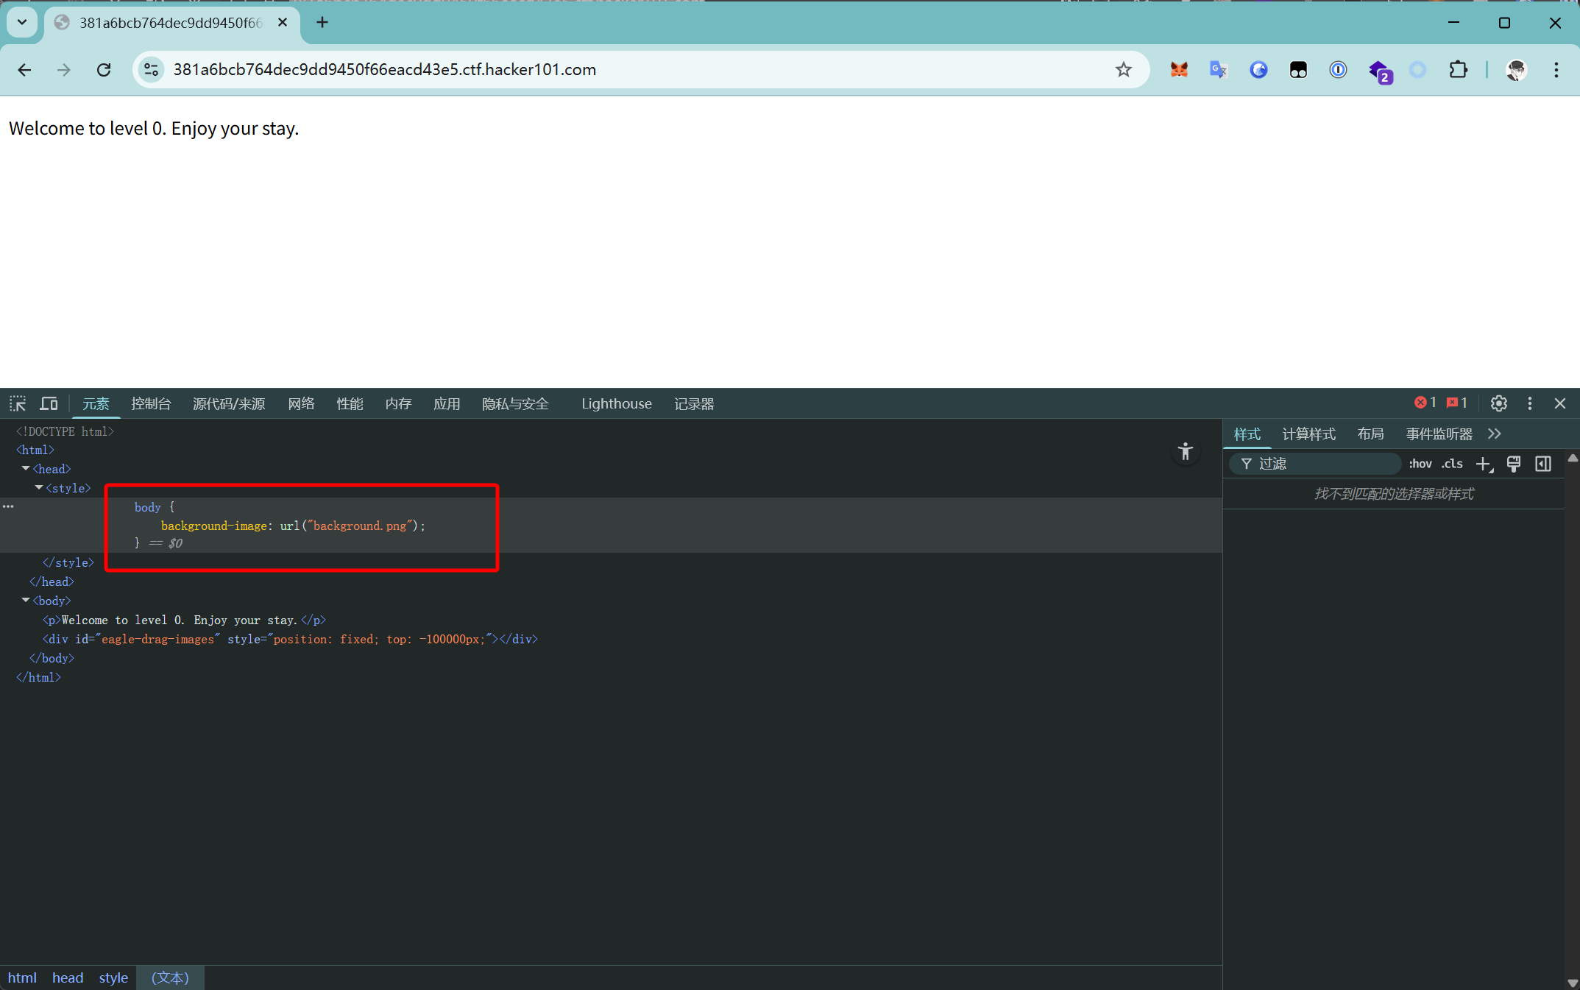
Task: Switch to the 元素 tab
Action: click(x=96, y=403)
